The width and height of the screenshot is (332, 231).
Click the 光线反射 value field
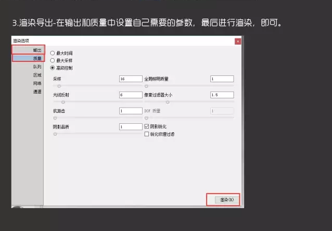(x=131, y=95)
